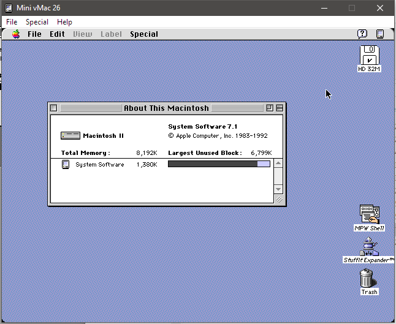This screenshot has width=396, height=324.
Task: Click the Macintosh II computer icon
Action: (70, 136)
